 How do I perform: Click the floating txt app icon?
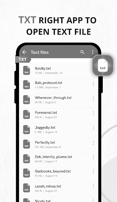click(103, 65)
